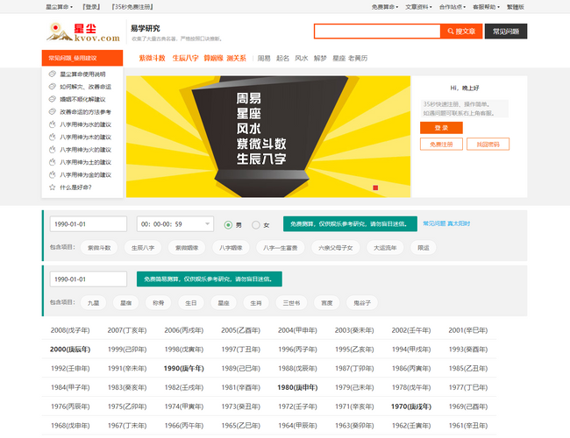The width and height of the screenshot is (570, 438).
Task: Click the orange 登录 button
Action: click(441, 128)
